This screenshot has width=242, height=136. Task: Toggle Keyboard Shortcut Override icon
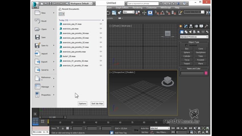150,12
